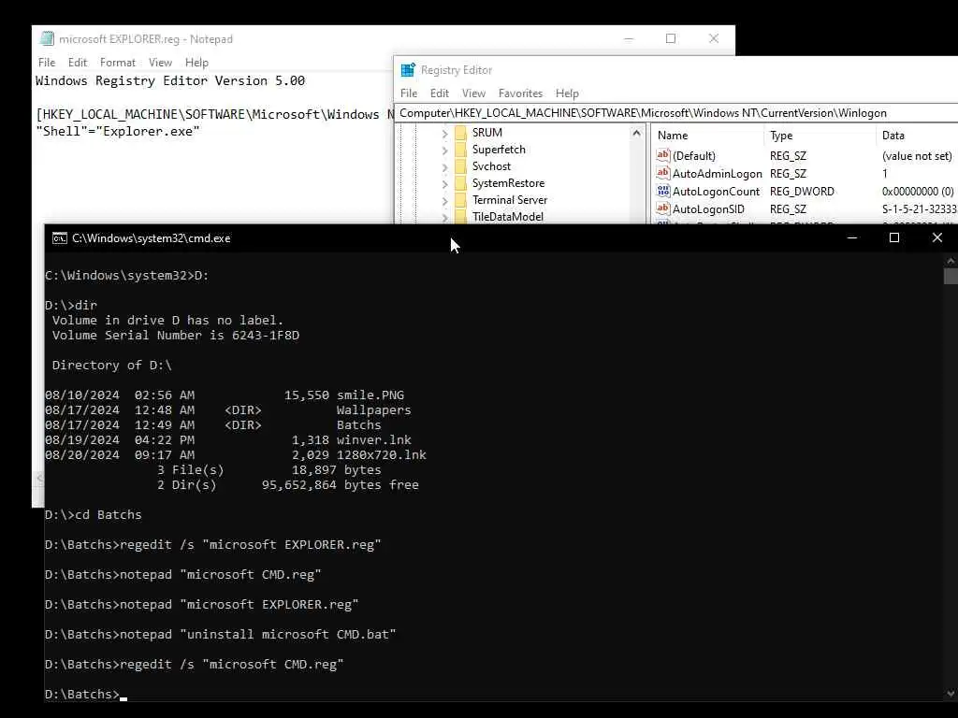Screen dimensions: 958x718
Task: Maximize the cmd.exe window
Action: 893,237
